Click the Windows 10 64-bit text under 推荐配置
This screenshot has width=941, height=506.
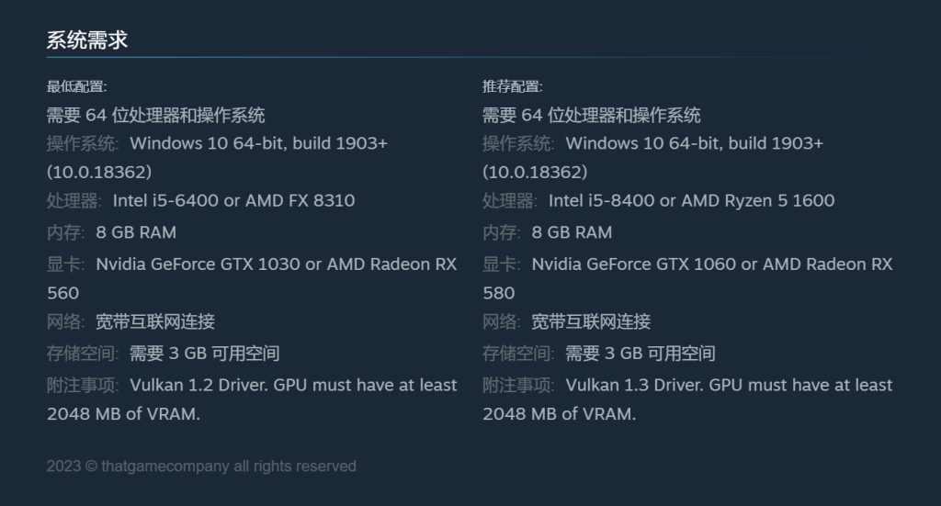click(694, 143)
